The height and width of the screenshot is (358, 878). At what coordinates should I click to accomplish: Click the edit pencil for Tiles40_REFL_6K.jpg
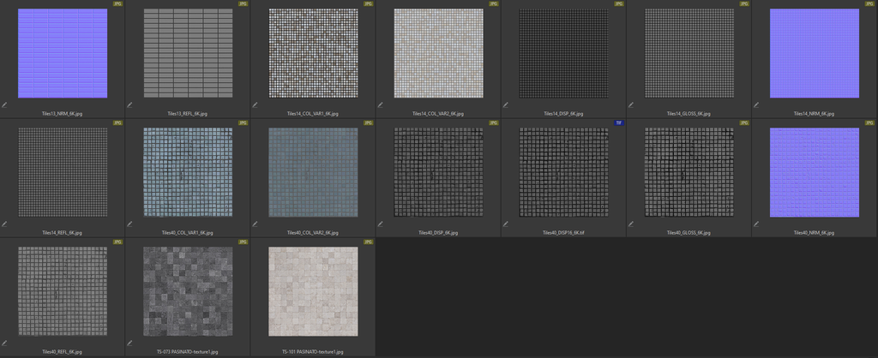[x=5, y=343]
